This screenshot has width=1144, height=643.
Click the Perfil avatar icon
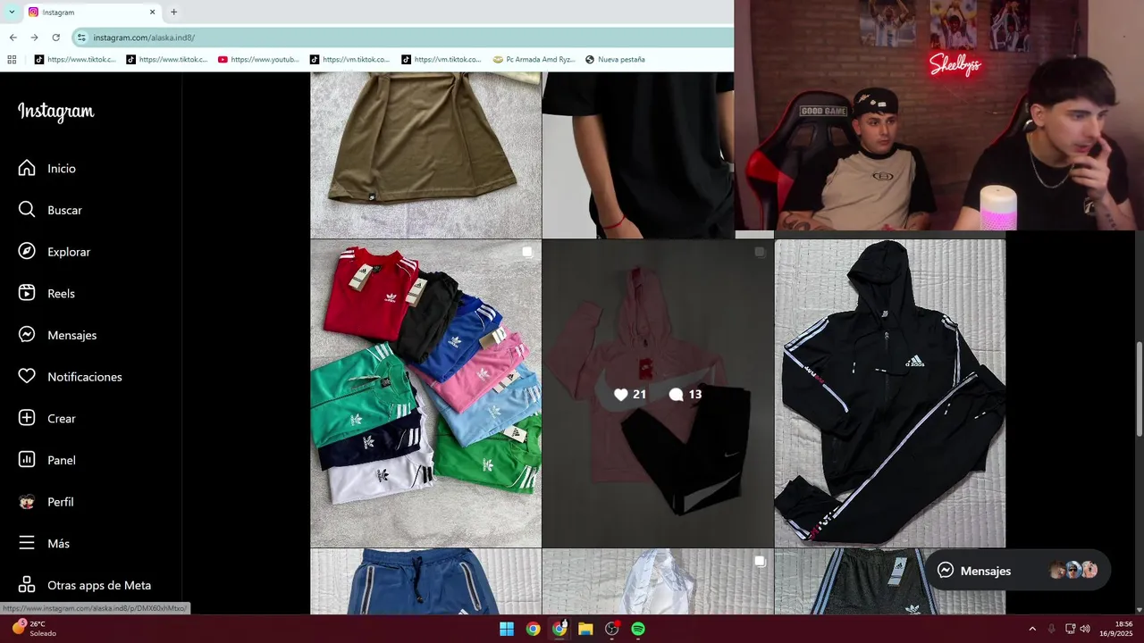coord(27,502)
